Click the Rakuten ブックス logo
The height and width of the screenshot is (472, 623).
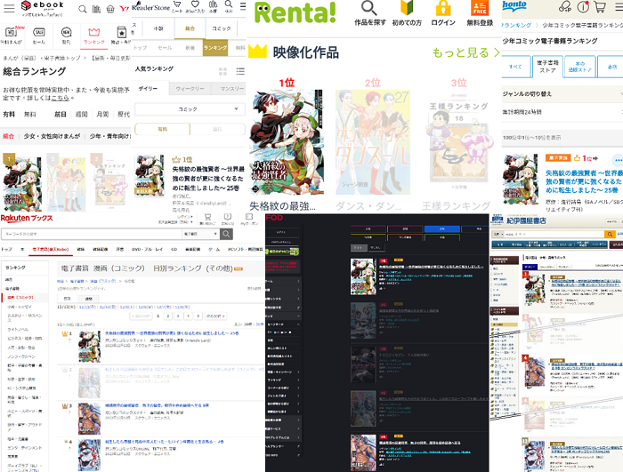[x=27, y=218]
